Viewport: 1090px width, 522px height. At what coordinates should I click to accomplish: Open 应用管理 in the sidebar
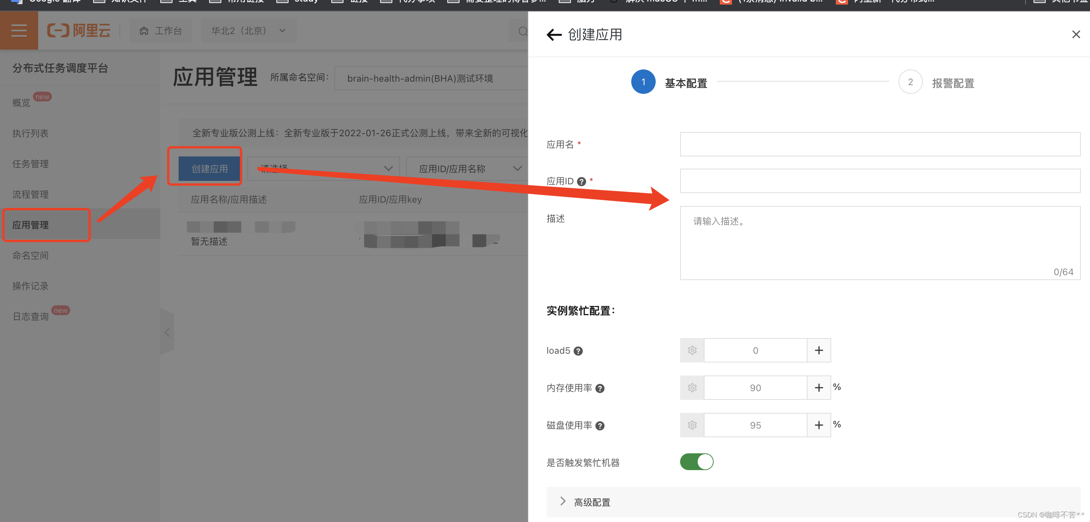pos(31,225)
